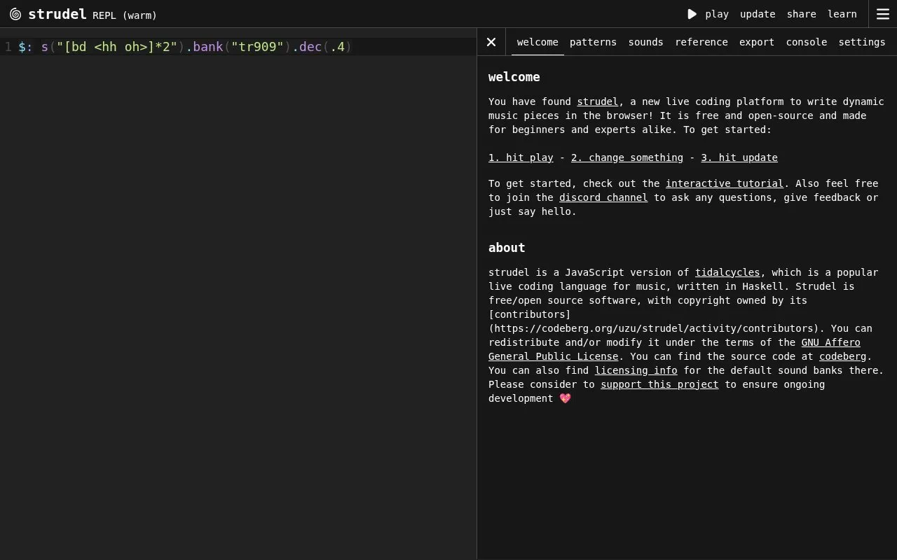The image size is (897, 560).
Task: Click the .dec function in code
Action: coord(308,47)
